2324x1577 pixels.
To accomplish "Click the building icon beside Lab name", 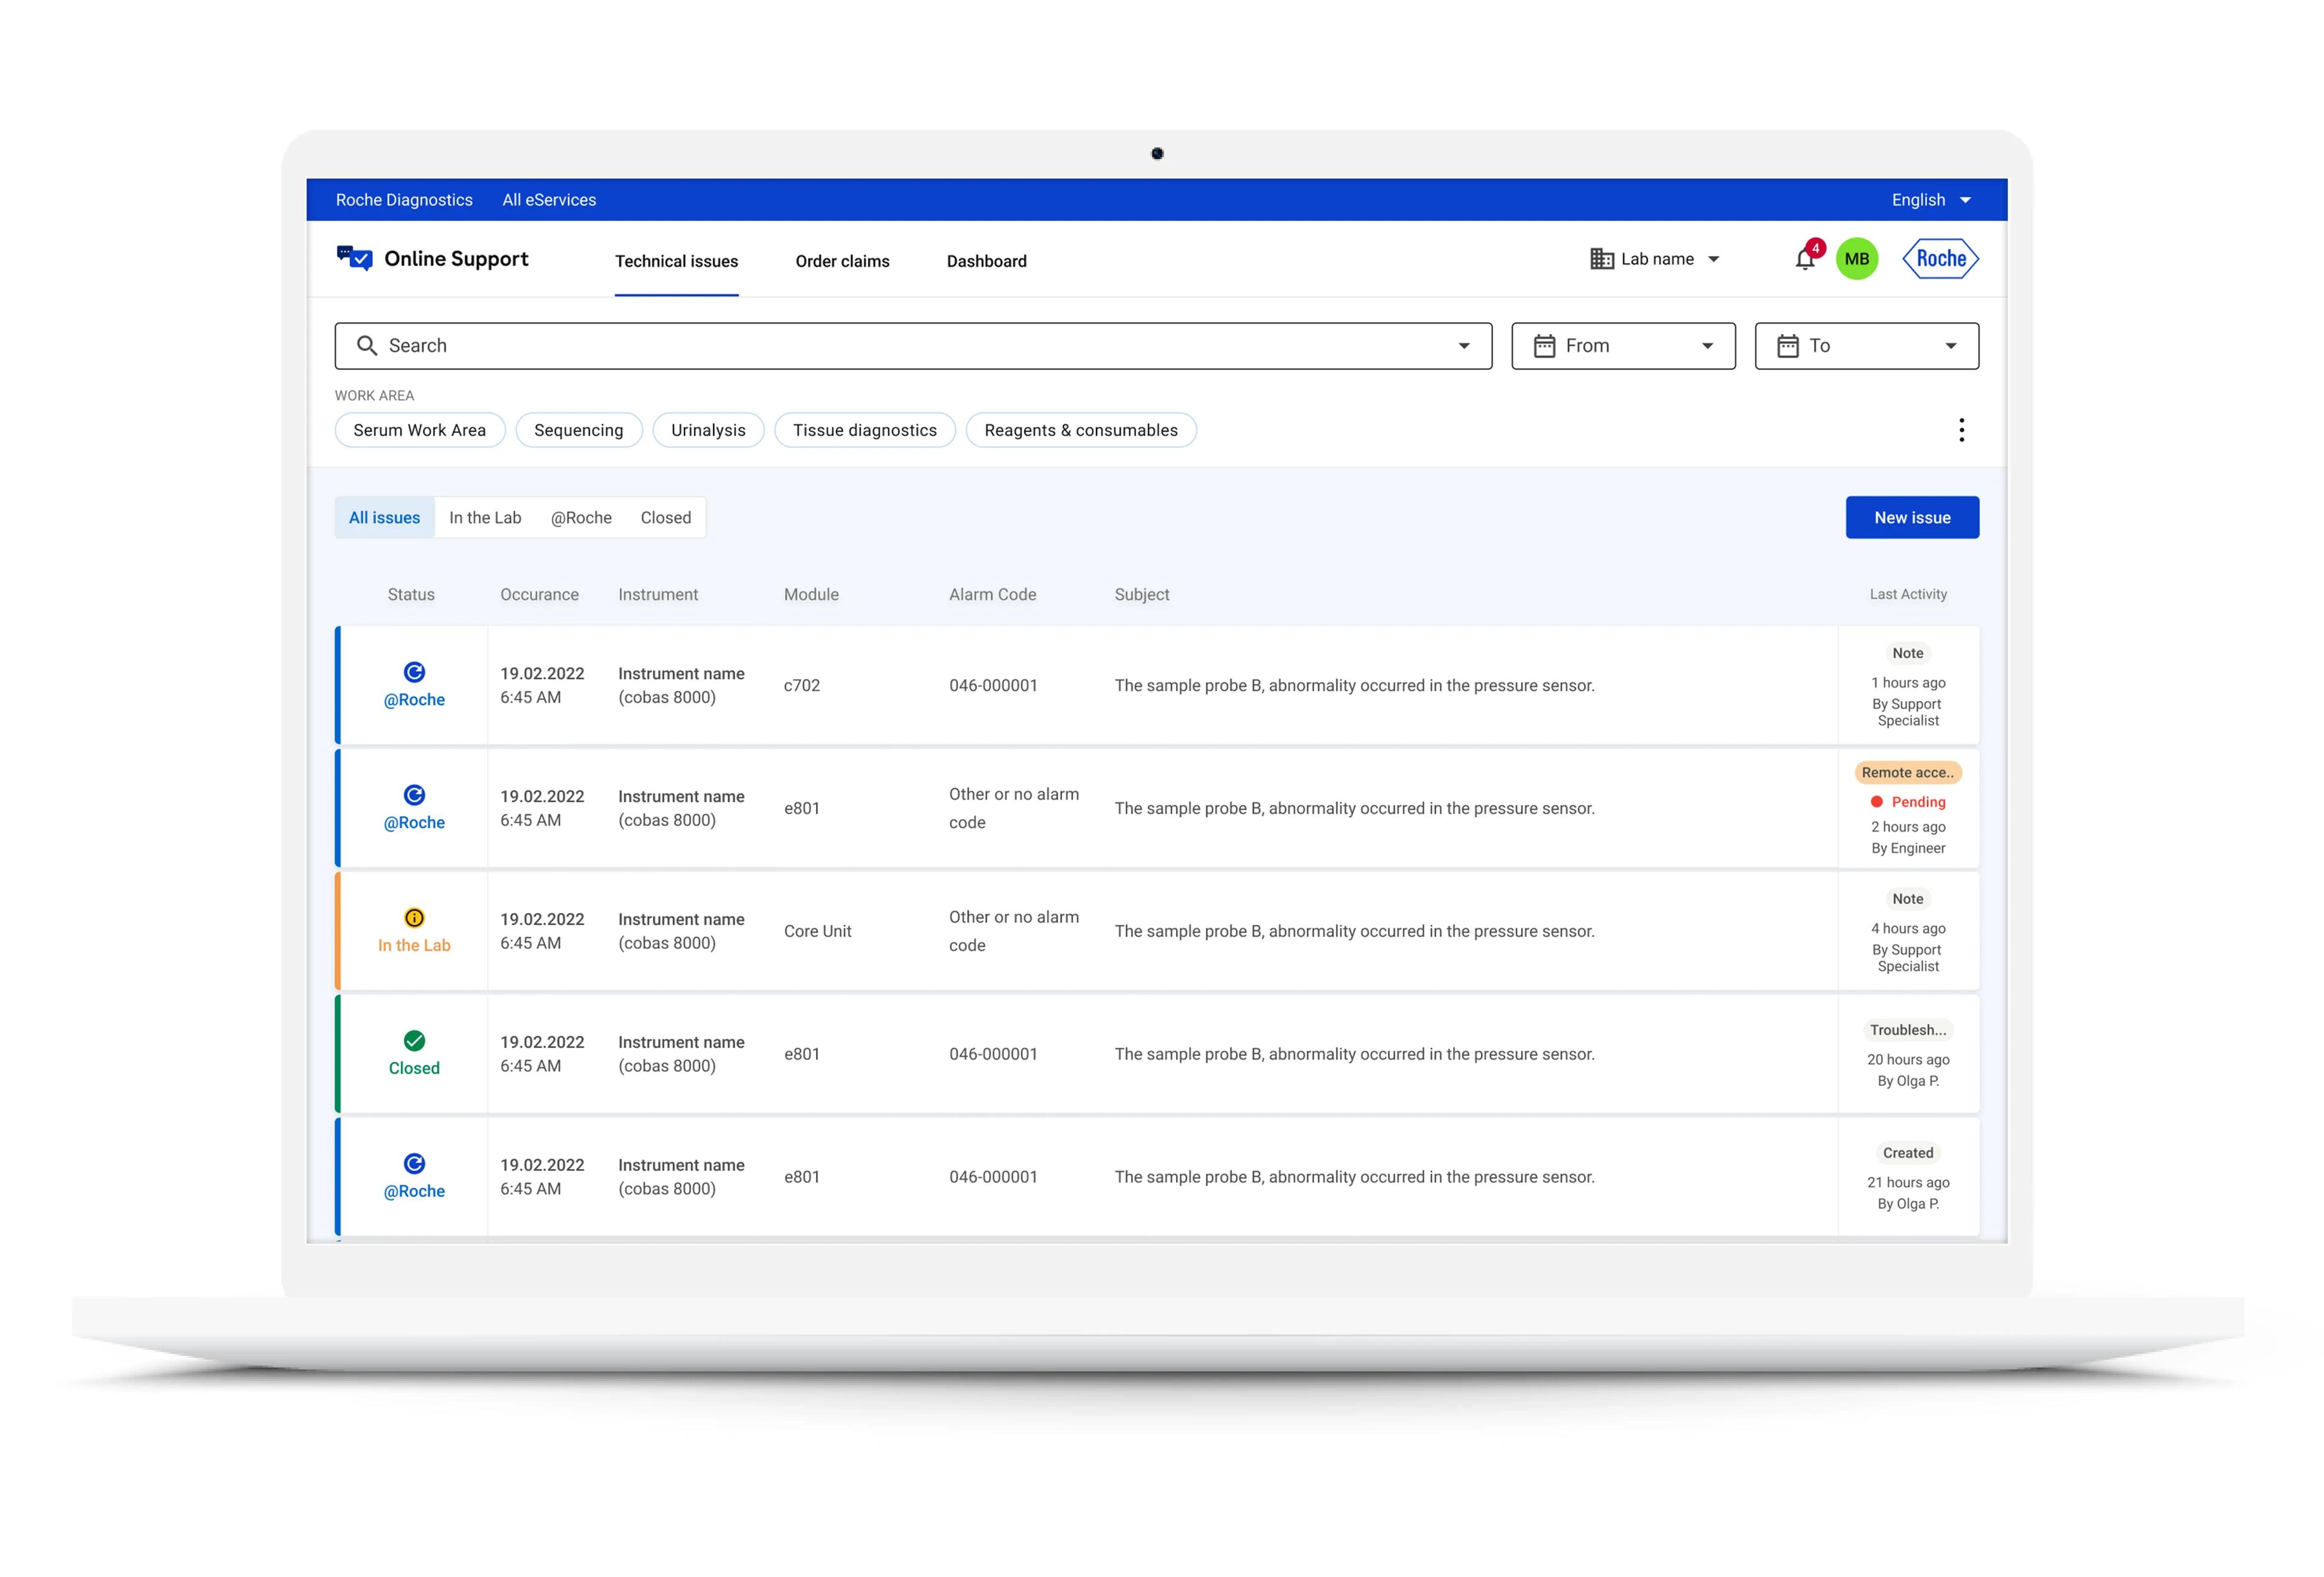I will [1601, 259].
